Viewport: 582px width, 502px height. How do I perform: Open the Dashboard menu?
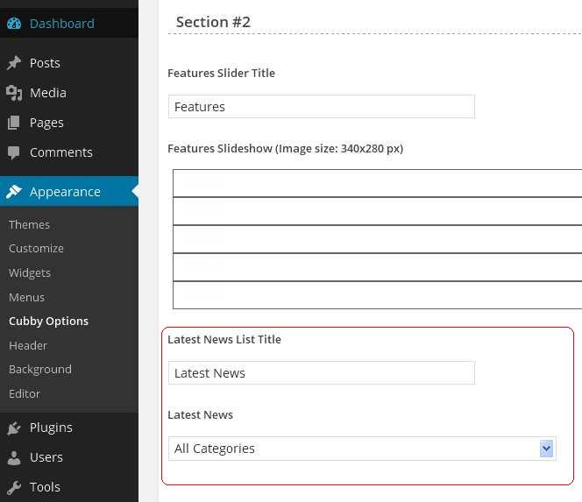[x=62, y=24]
